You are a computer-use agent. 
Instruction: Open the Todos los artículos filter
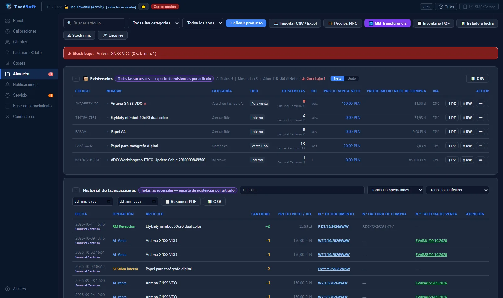pyautogui.click(x=457, y=190)
